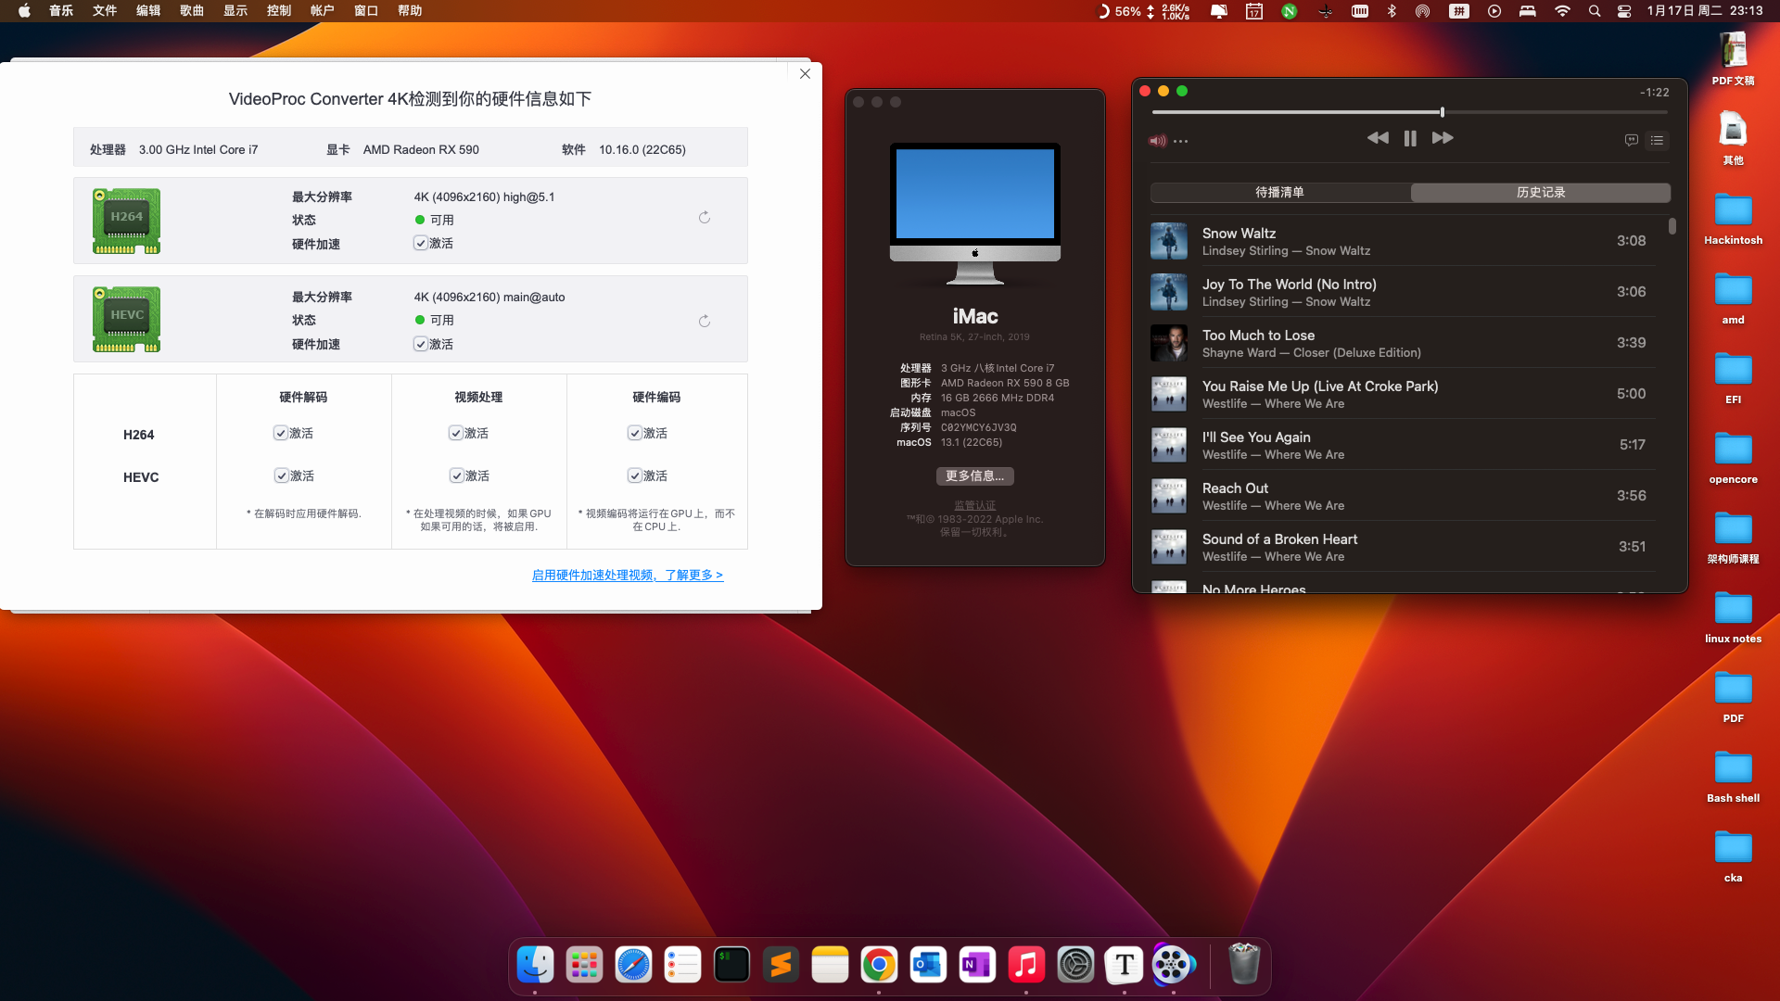
Task: Click the volume speaker icon in Music
Action: point(1157,141)
